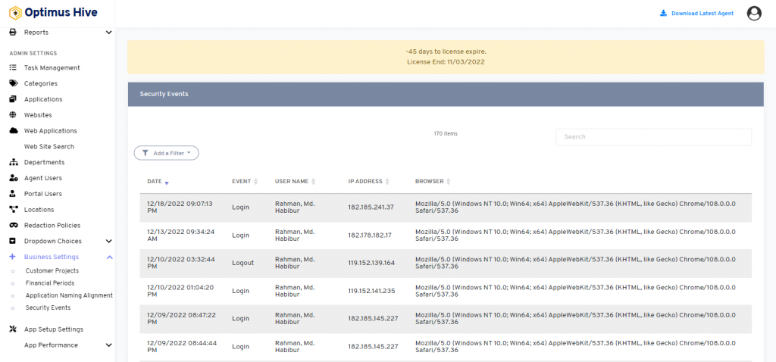Screen dimensions: 776x362
Task: Open the user profile avatar icon
Action: click(x=754, y=14)
